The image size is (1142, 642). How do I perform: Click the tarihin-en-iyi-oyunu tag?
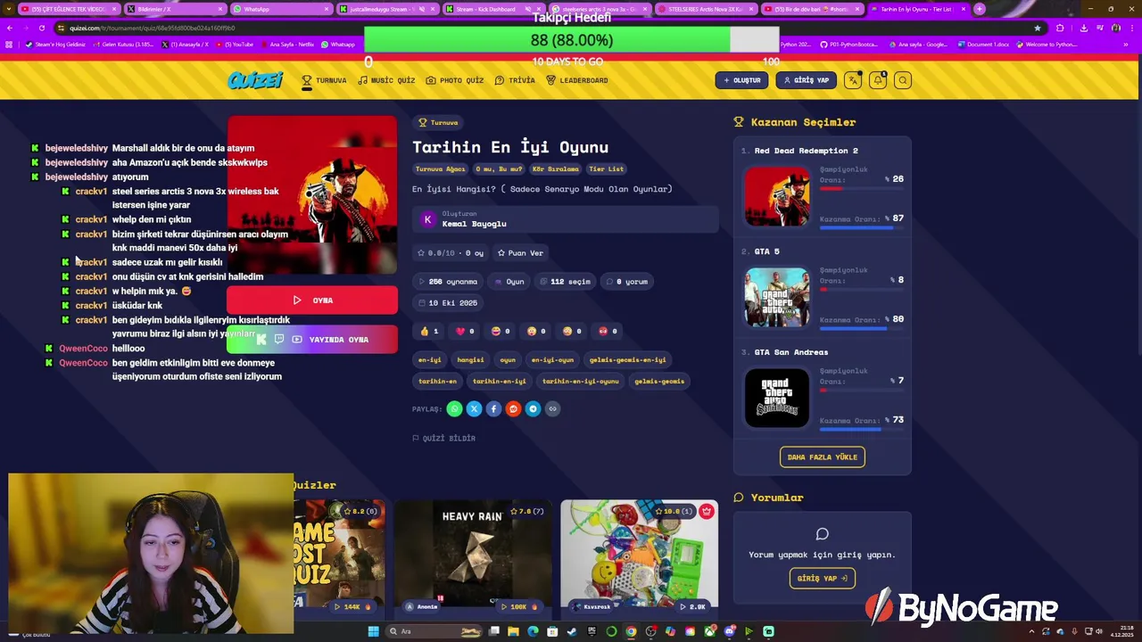click(580, 382)
